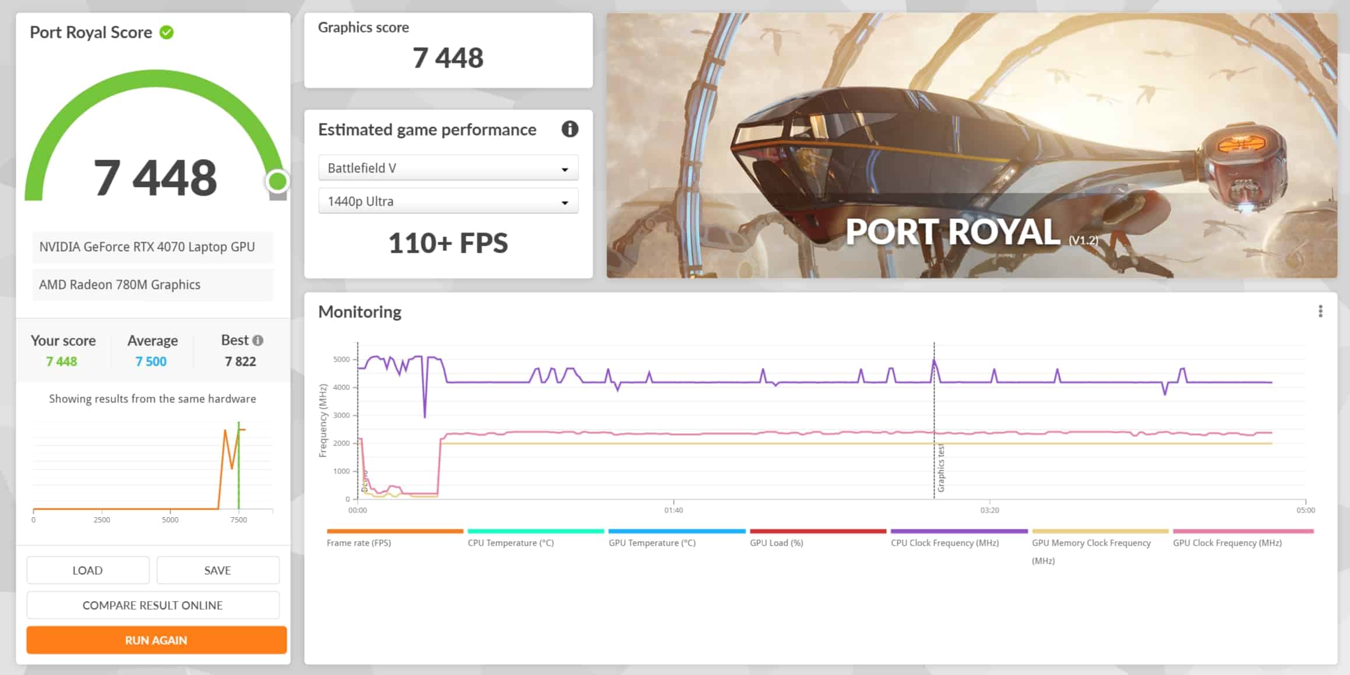Click the Graphics test marker on chart
Image resolution: width=1350 pixels, height=675 pixels.
pos(940,468)
